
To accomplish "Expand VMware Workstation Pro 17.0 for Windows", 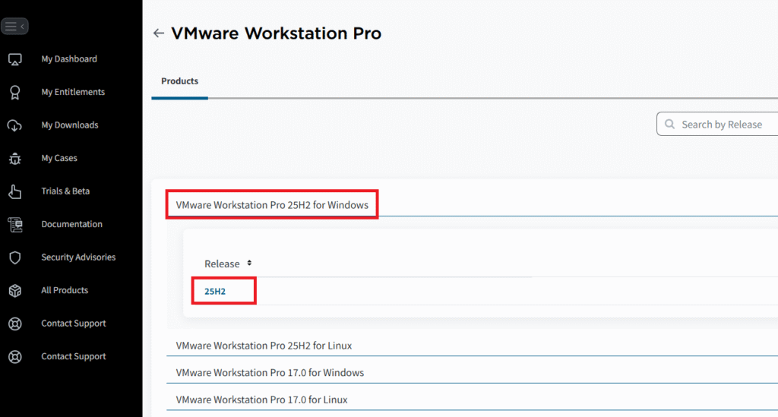I will tap(270, 373).
